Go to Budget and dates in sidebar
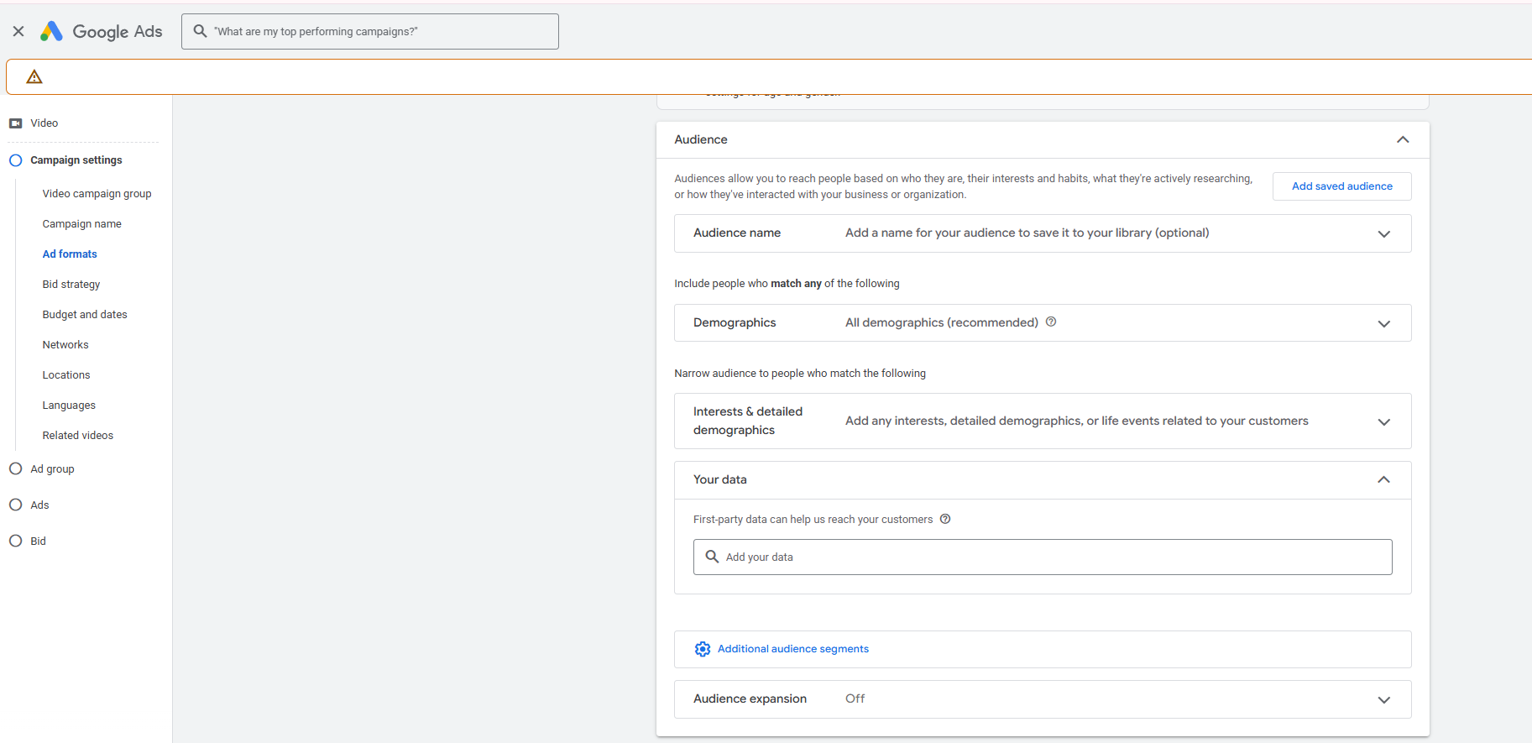 (85, 315)
